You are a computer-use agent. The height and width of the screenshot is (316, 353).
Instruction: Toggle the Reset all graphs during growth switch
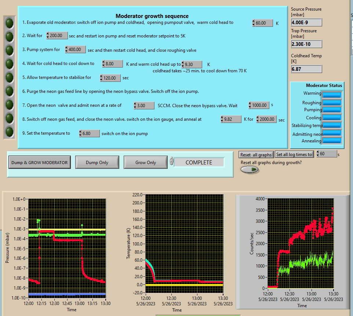click(x=250, y=170)
